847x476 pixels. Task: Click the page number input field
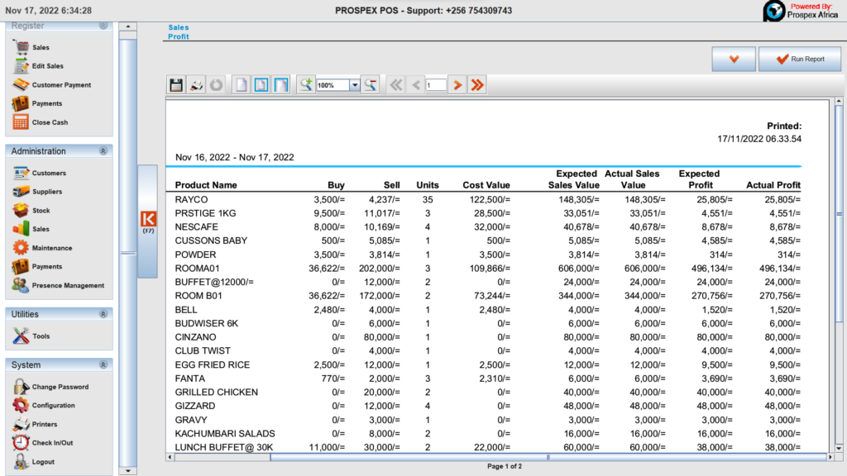436,85
